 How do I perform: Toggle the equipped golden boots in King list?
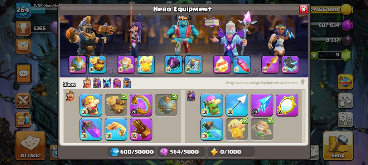click(116, 105)
